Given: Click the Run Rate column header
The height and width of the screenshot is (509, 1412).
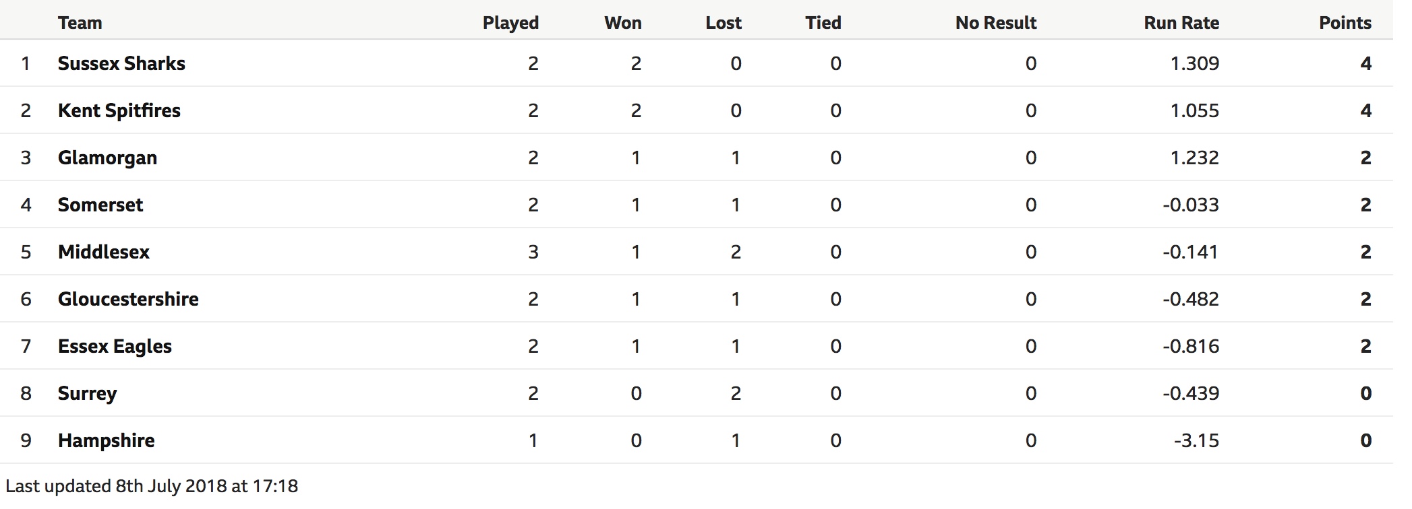Looking at the screenshot, I should click(x=1181, y=23).
